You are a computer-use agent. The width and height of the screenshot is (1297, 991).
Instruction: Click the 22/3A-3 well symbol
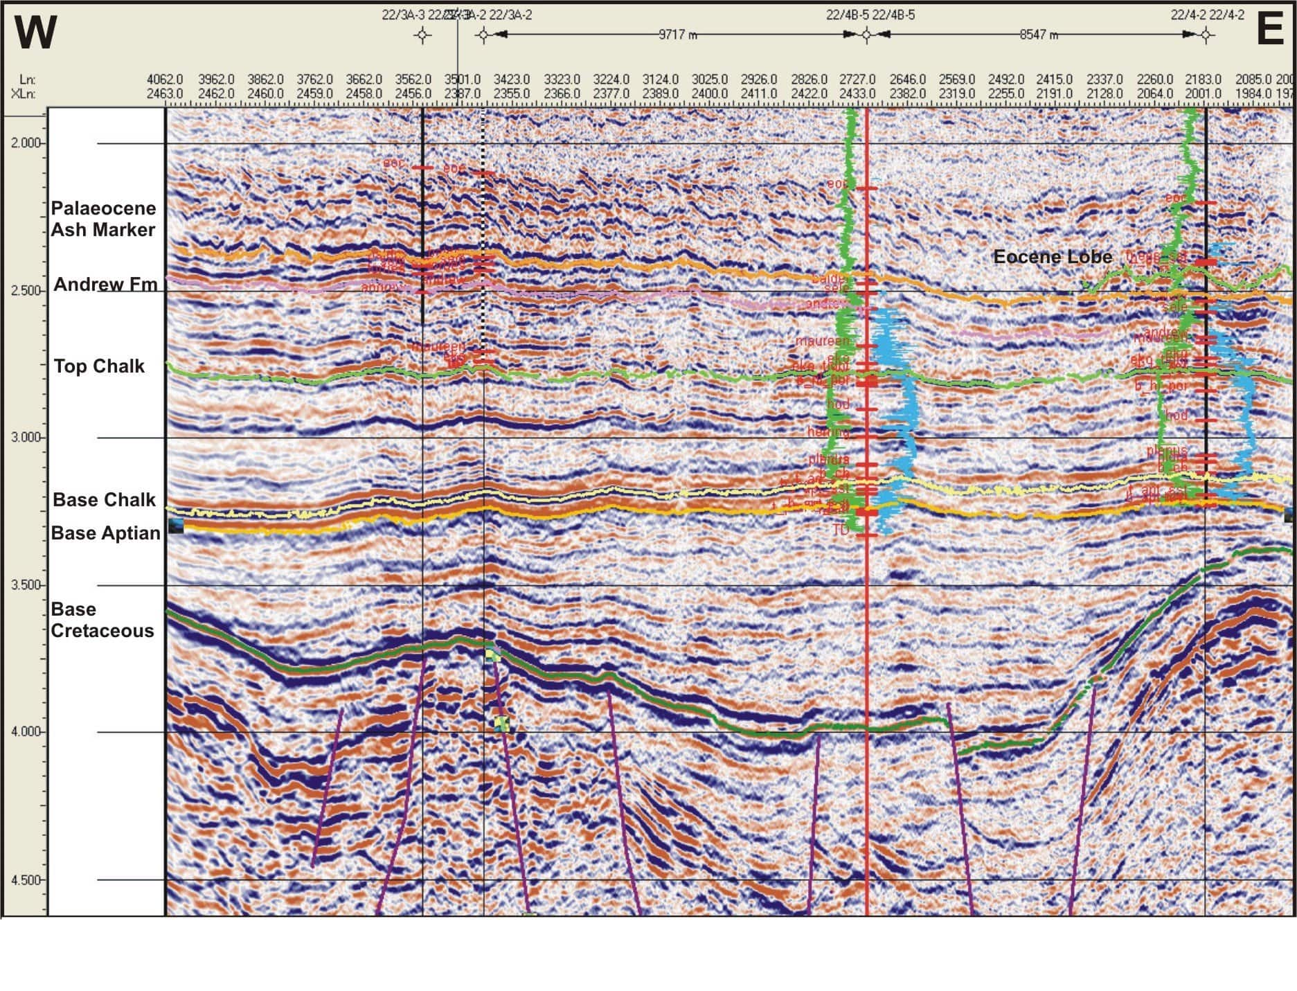tap(422, 35)
